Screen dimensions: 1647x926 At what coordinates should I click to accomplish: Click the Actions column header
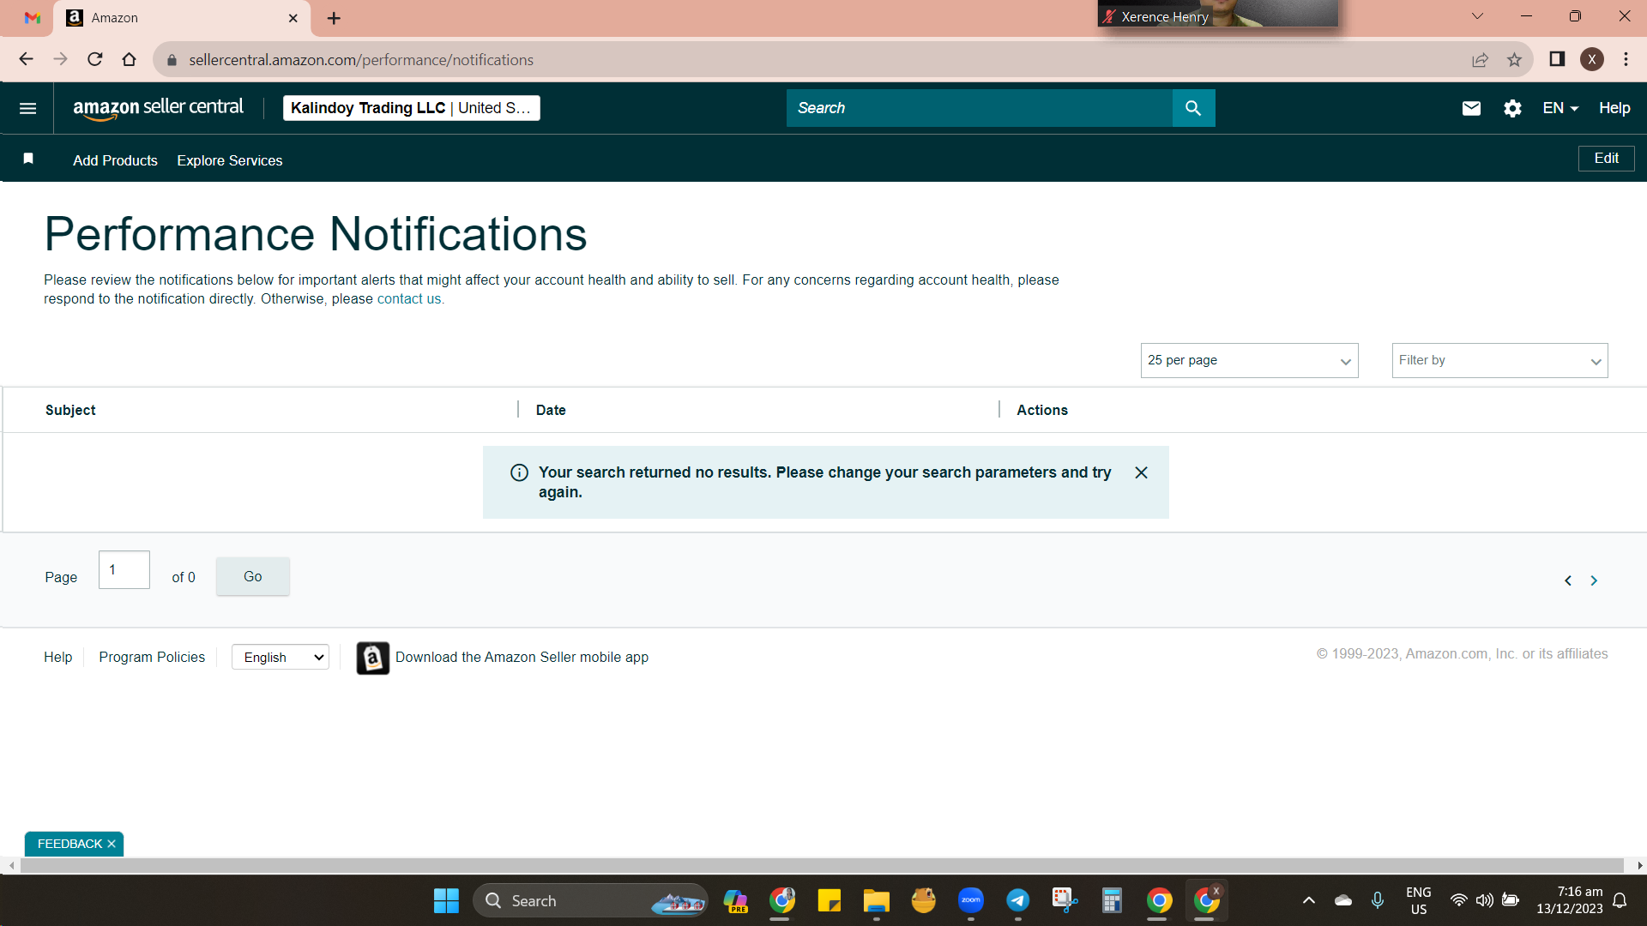coord(1042,410)
